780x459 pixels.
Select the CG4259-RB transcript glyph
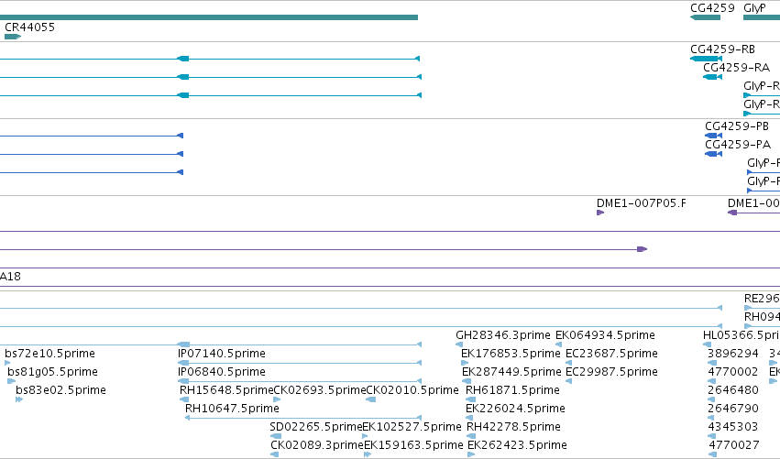coord(706,59)
